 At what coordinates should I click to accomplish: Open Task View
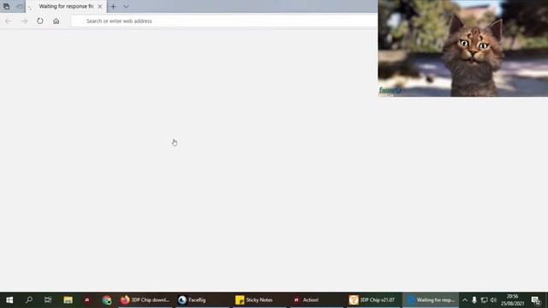click(48, 300)
